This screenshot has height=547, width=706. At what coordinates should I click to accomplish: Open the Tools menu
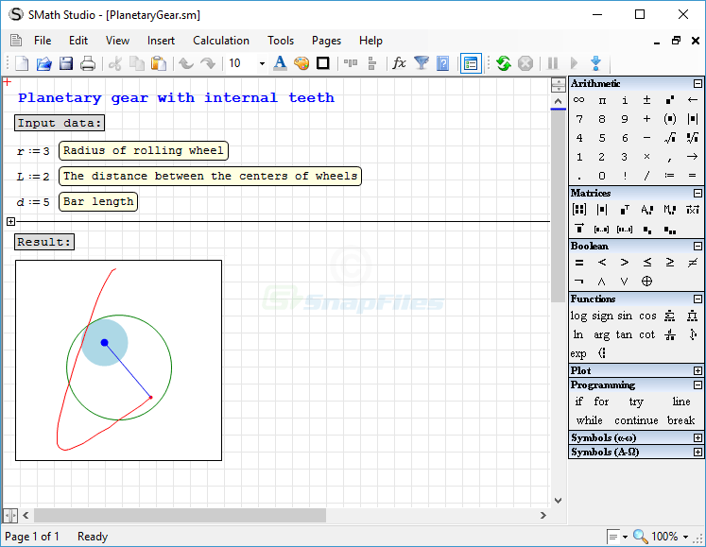tap(281, 41)
